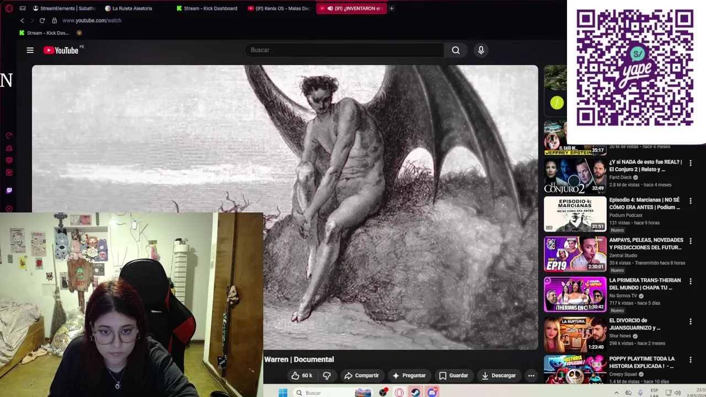Open AMPAYS, PELEAS, NOVEDADES video title
Screen dimensions: 706x397
646,244
